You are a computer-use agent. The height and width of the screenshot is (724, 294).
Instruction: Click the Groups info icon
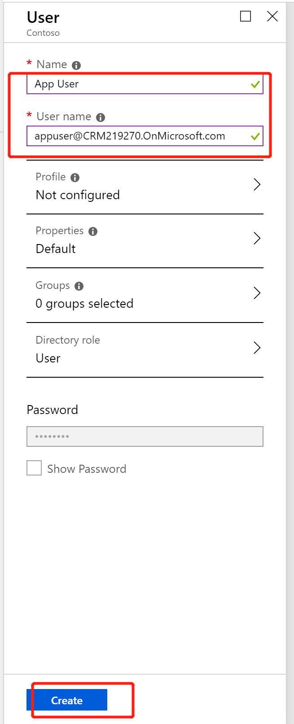[79, 285]
